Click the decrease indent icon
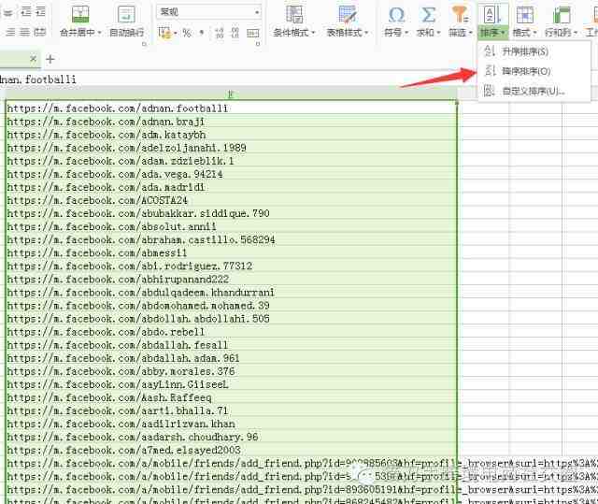 26,12
